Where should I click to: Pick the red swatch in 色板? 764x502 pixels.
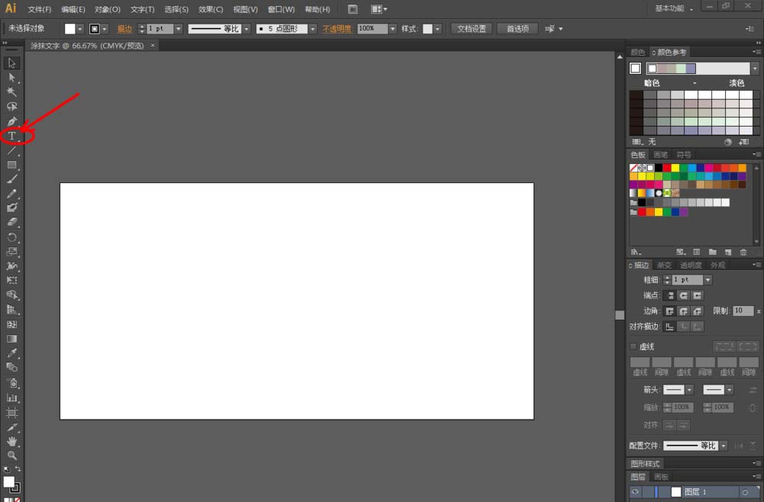click(666, 168)
